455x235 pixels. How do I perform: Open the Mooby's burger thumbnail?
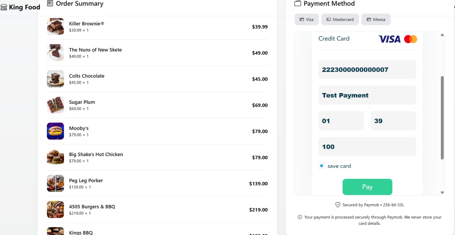coord(55,131)
